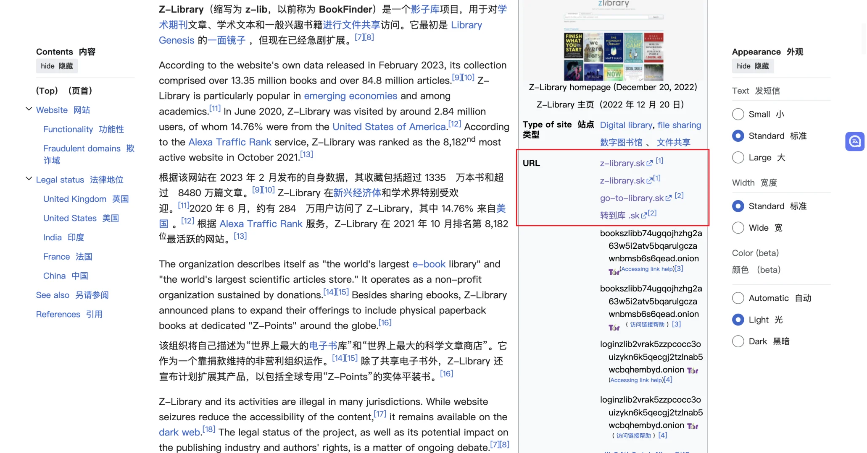Screen dimensions: 867x453
Task: Jump to See also section
Action: click(72, 295)
